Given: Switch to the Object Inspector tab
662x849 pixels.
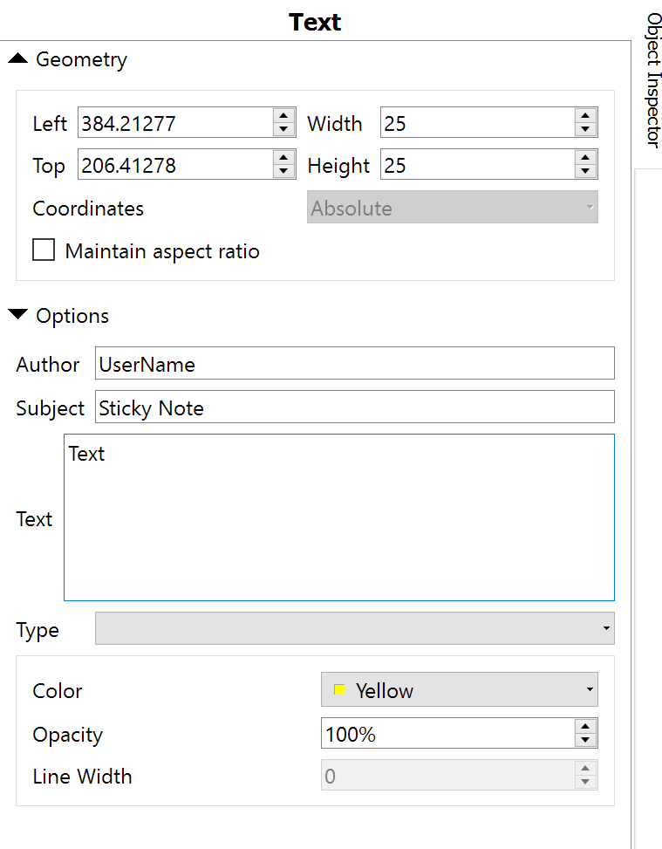Looking at the screenshot, I should pyautogui.click(x=652, y=80).
